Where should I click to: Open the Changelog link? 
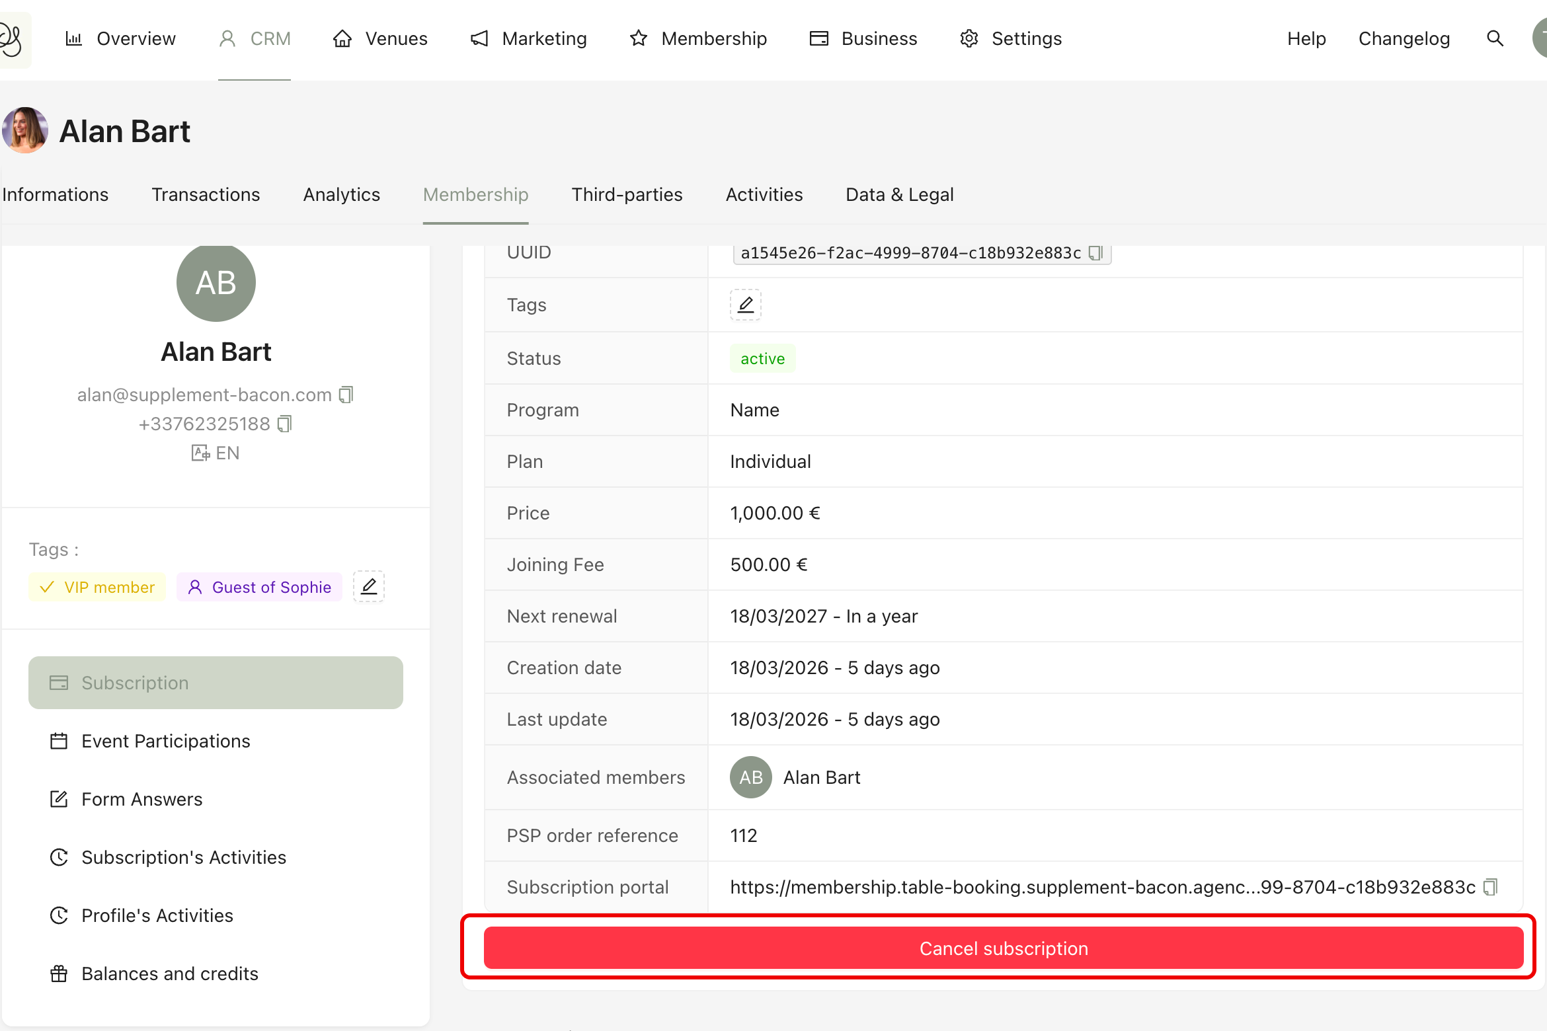point(1404,38)
